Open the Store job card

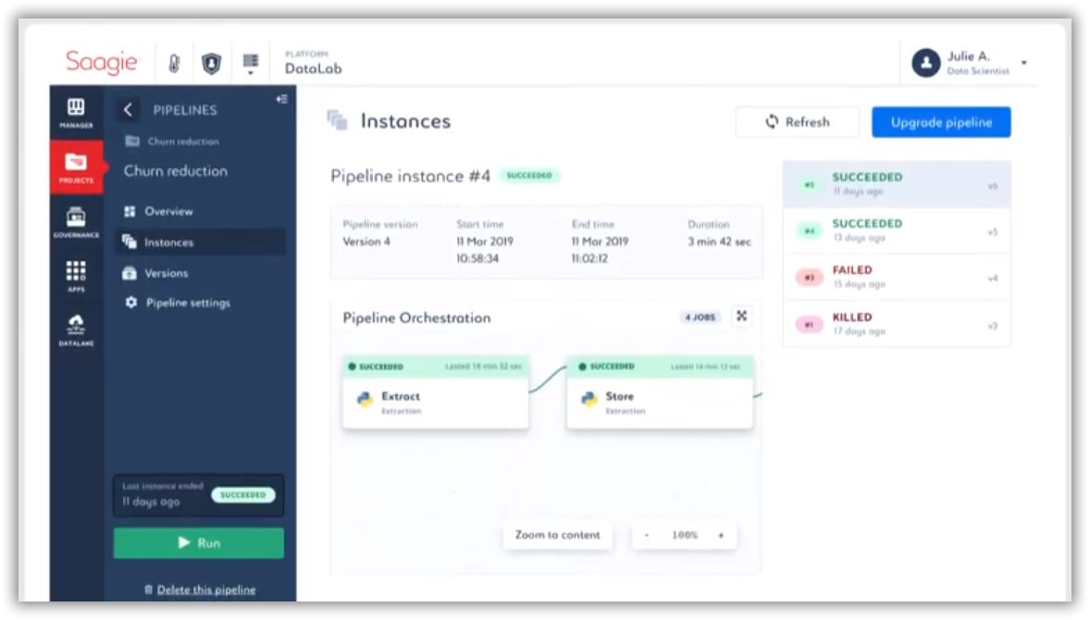660,392
